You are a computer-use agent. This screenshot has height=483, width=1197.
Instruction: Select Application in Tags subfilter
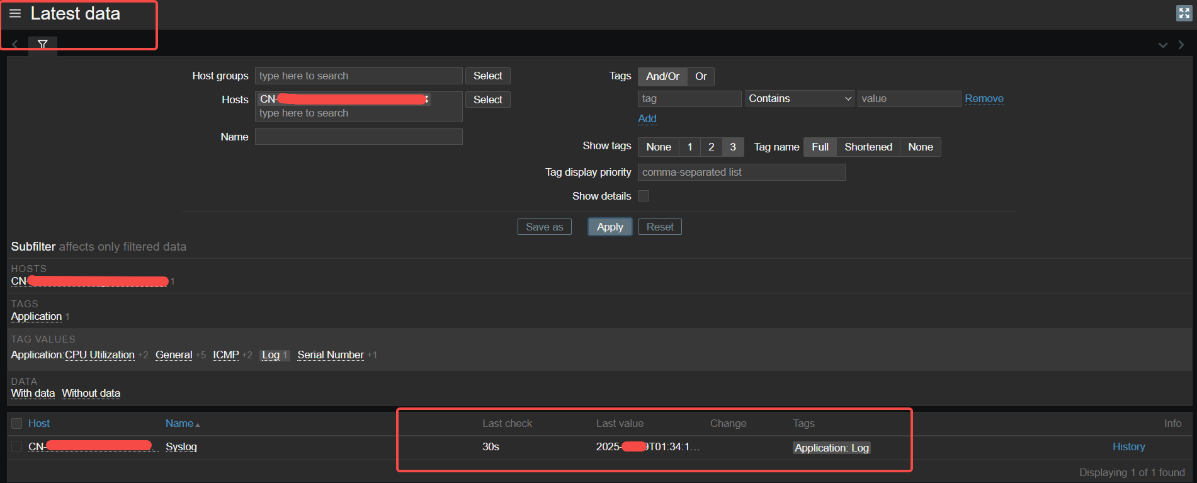(x=37, y=316)
